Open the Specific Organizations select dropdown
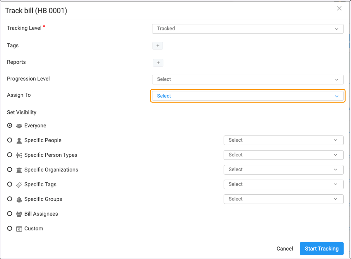The image size is (351, 259). tap(283, 169)
